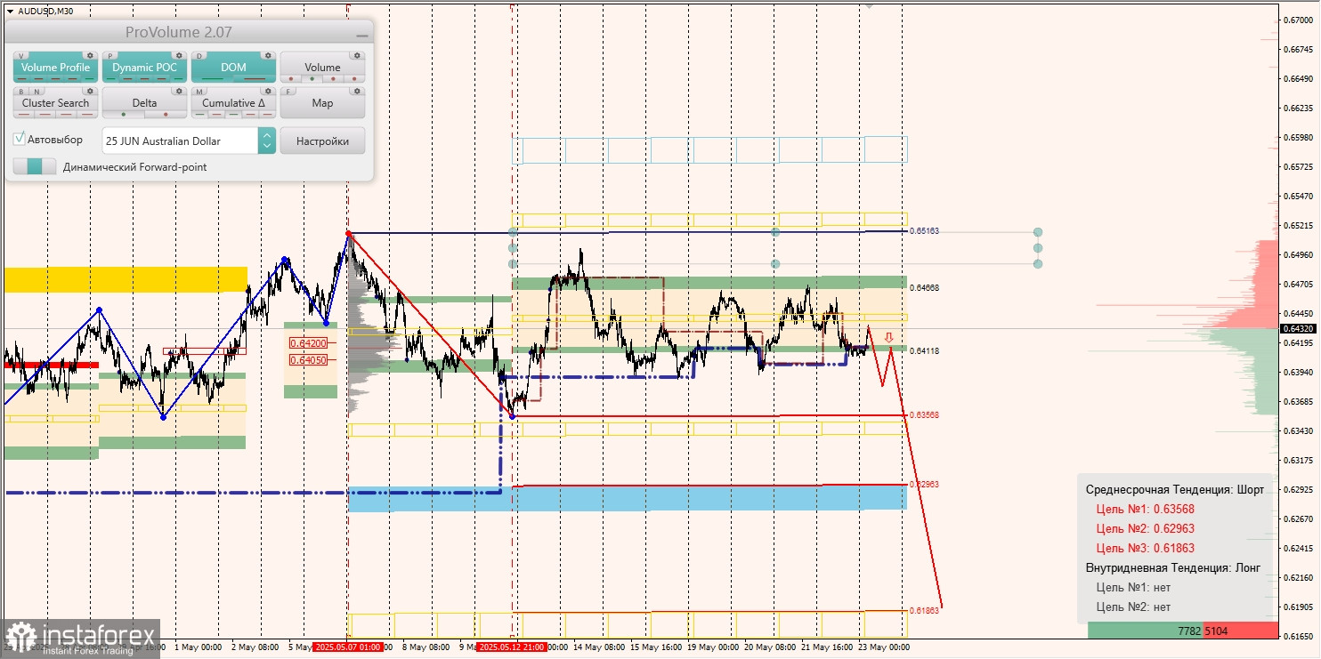The image size is (1321, 659).
Task: Open Delta settings gear icon
Action: [x=179, y=91]
